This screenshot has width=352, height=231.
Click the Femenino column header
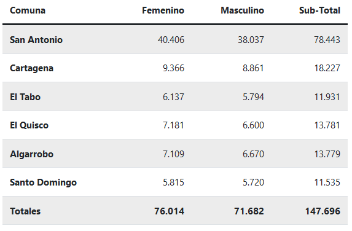[163, 10]
